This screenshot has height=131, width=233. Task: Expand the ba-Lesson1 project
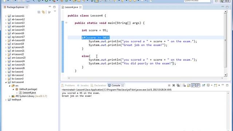pyautogui.click(x=6, y=72)
